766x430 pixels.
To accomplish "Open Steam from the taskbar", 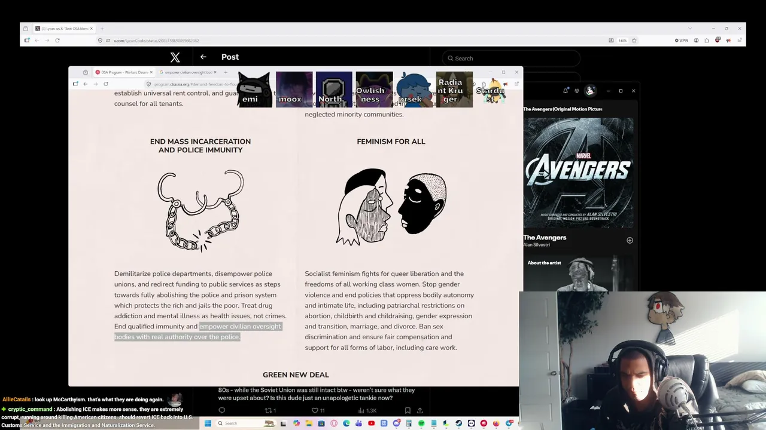I will (458, 423).
